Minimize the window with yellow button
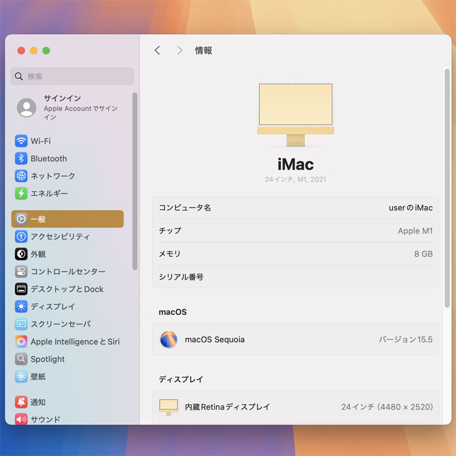The image size is (456, 456). [34, 51]
